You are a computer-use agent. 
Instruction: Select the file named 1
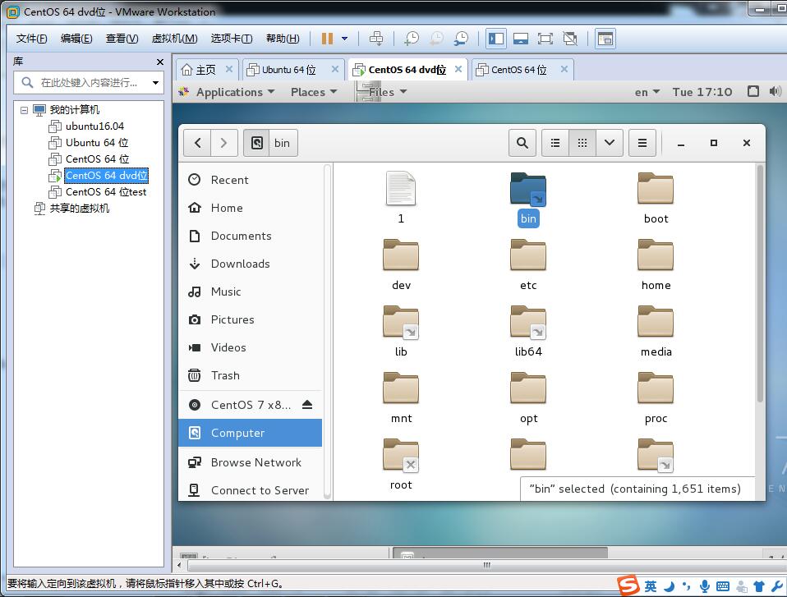tap(401, 198)
